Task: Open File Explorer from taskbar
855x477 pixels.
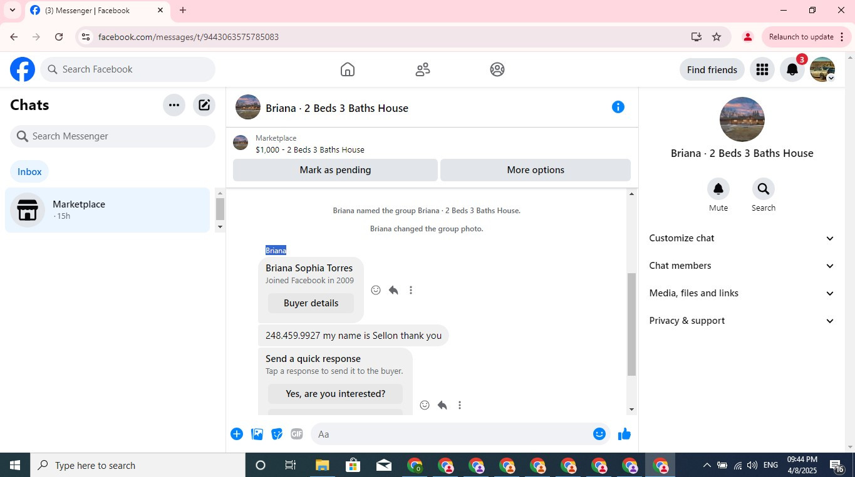Action: (322, 465)
